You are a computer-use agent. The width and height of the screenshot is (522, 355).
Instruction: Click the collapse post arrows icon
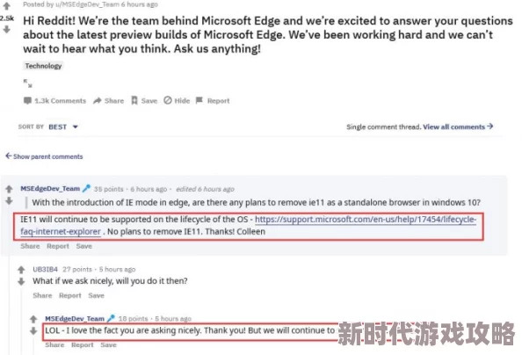[27, 83]
